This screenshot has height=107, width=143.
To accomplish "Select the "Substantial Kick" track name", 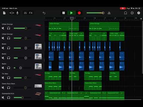I will click(x=8, y=94).
